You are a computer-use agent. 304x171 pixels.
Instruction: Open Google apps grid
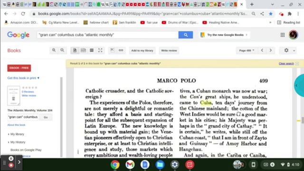(283, 35)
